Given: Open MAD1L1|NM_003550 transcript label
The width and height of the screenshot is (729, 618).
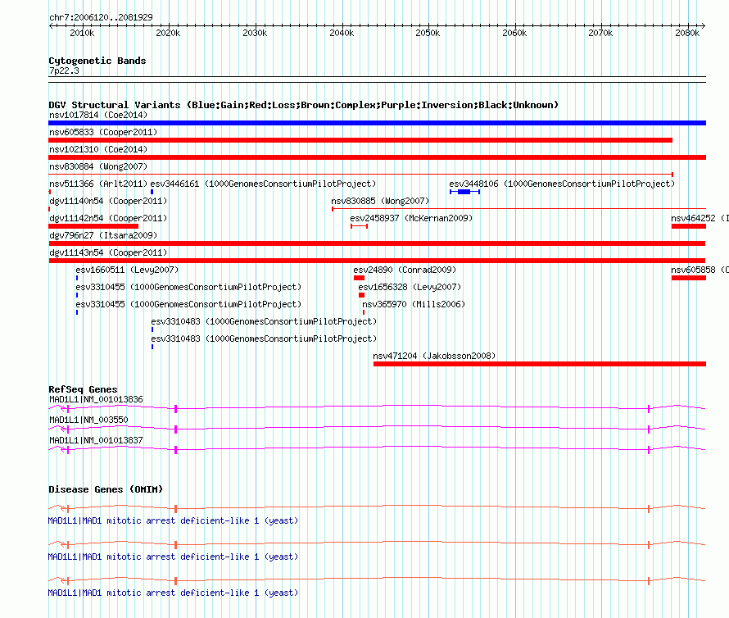Looking at the screenshot, I should pyautogui.click(x=88, y=420).
